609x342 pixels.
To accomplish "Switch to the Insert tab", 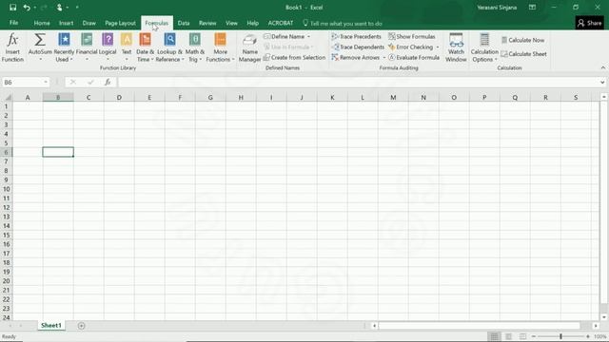I will 66,23.
